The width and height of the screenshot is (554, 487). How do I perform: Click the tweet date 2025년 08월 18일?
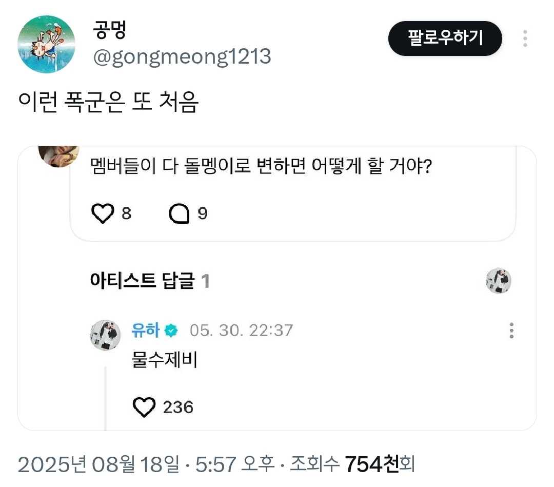(98, 464)
